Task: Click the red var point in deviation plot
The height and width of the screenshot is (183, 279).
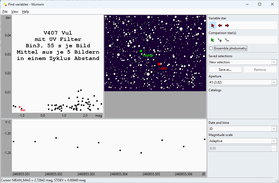Action: point(20,107)
